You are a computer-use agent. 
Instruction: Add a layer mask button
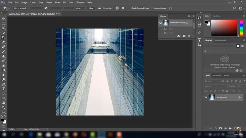220,128
